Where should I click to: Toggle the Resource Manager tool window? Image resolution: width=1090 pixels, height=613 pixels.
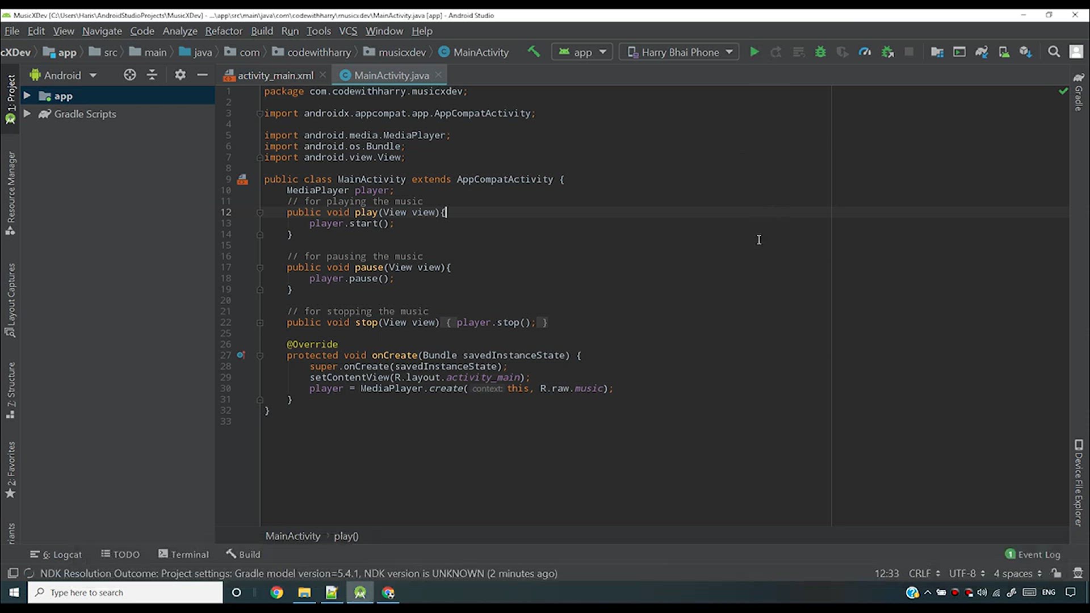[10, 194]
